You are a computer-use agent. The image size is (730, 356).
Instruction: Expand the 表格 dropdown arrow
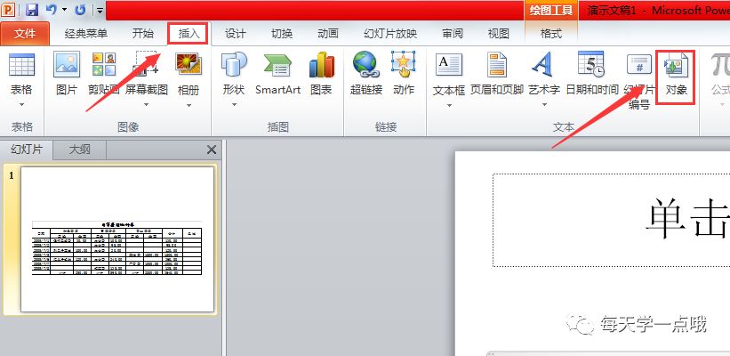21,105
